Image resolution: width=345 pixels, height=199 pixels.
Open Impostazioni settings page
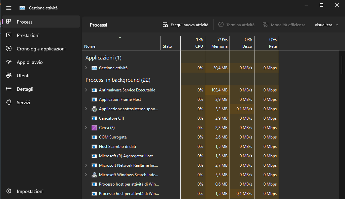click(41, 191)
